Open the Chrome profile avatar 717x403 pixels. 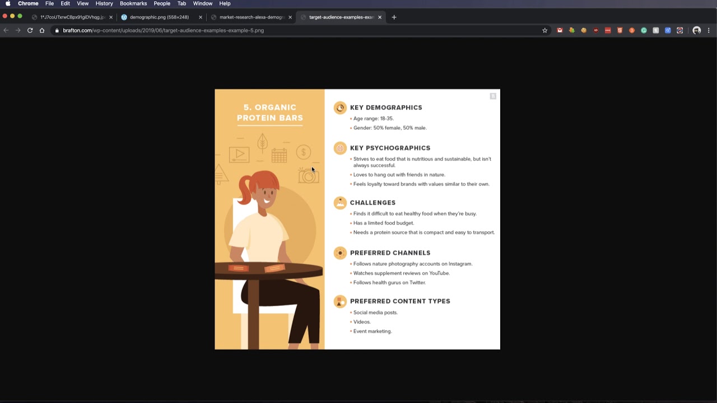click(697, 30)
